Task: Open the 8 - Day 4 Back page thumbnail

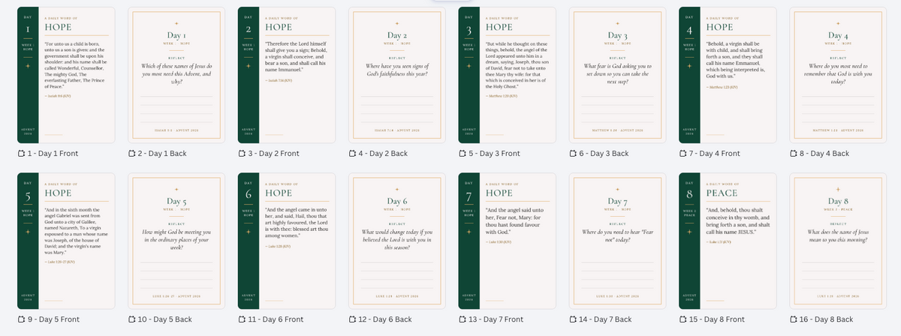Action: (x=837, y=75)
